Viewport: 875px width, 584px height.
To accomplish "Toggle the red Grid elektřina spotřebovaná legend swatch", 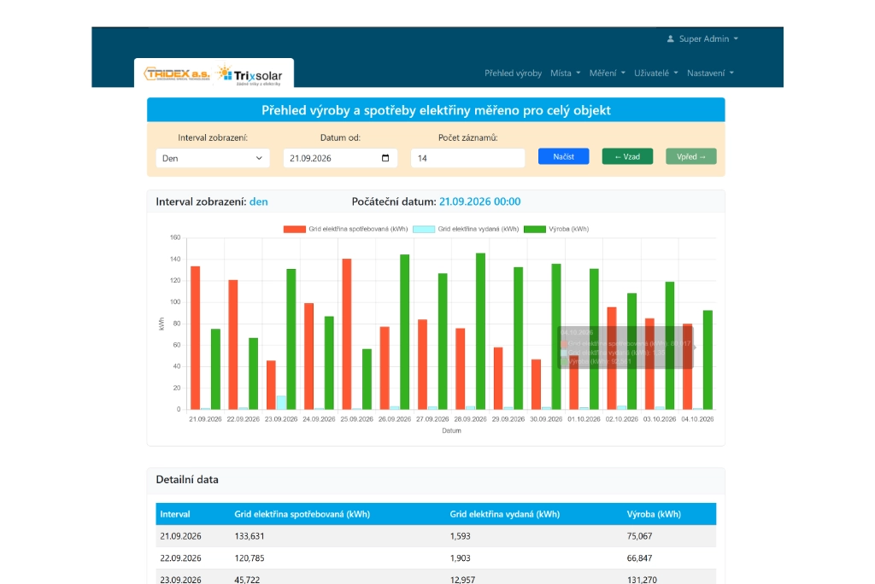I will point(294,230).
